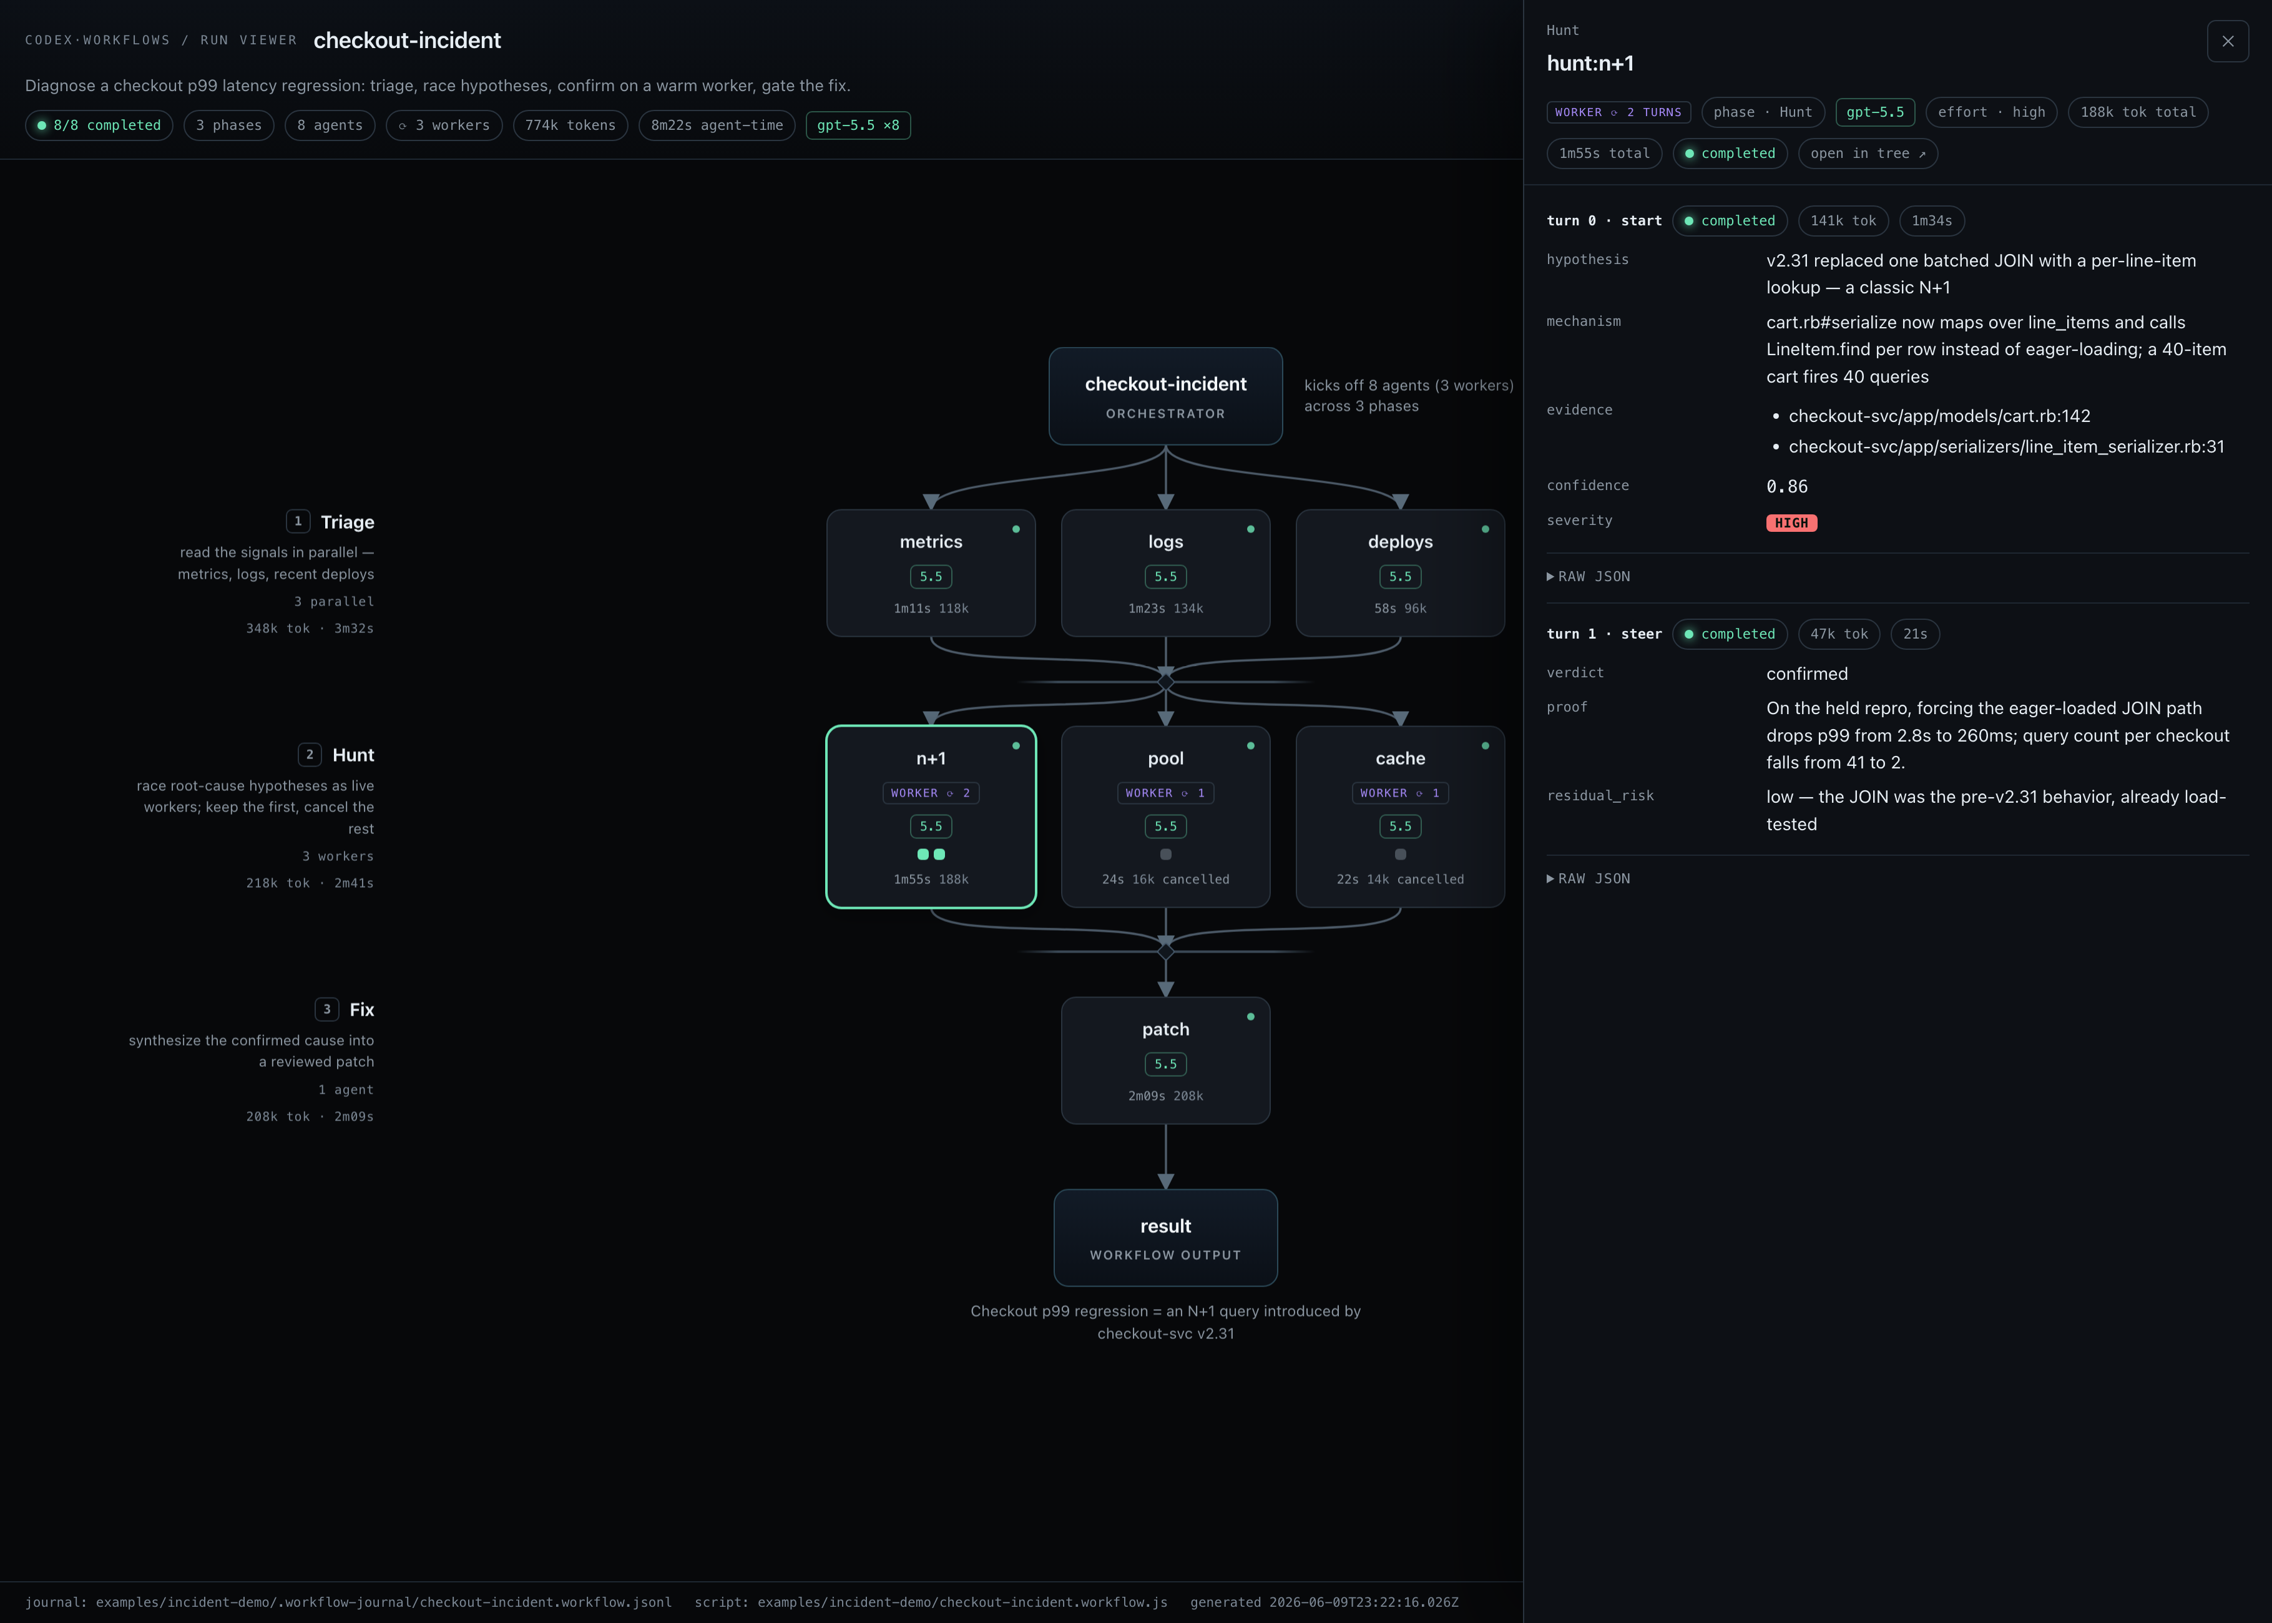Click the WORKER 1 badge on pool node
This screenshot has width=2272, height=1623.
(x=1165, y=793)
